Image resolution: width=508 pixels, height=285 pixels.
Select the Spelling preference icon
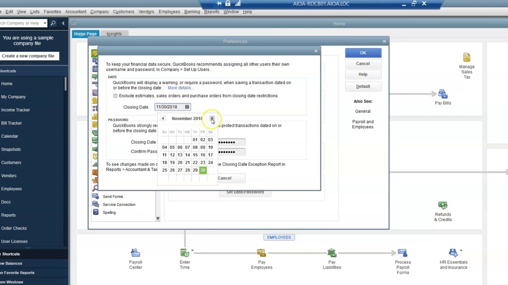pos(95,212)
